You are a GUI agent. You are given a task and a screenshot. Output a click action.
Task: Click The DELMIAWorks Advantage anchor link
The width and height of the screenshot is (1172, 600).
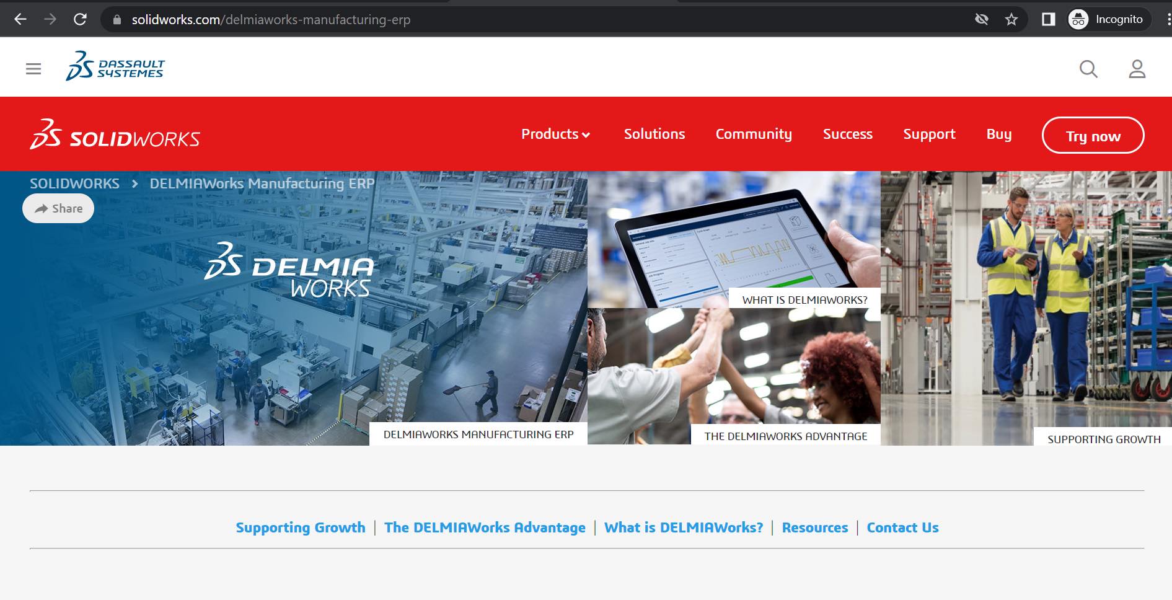point(485,527)
